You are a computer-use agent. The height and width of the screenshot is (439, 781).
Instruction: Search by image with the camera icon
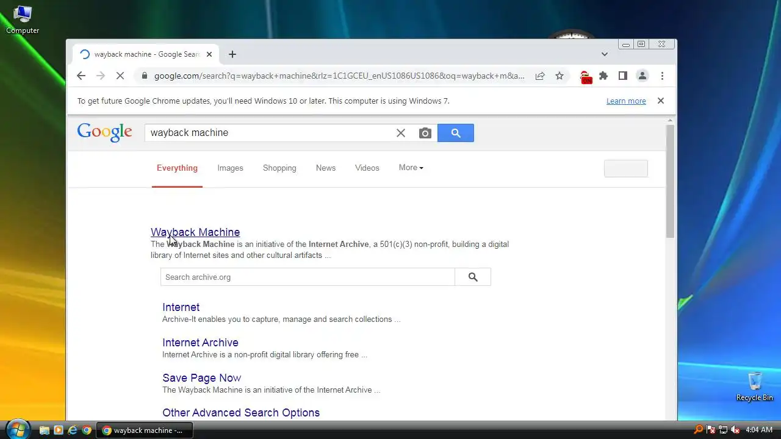click(425, 133)
